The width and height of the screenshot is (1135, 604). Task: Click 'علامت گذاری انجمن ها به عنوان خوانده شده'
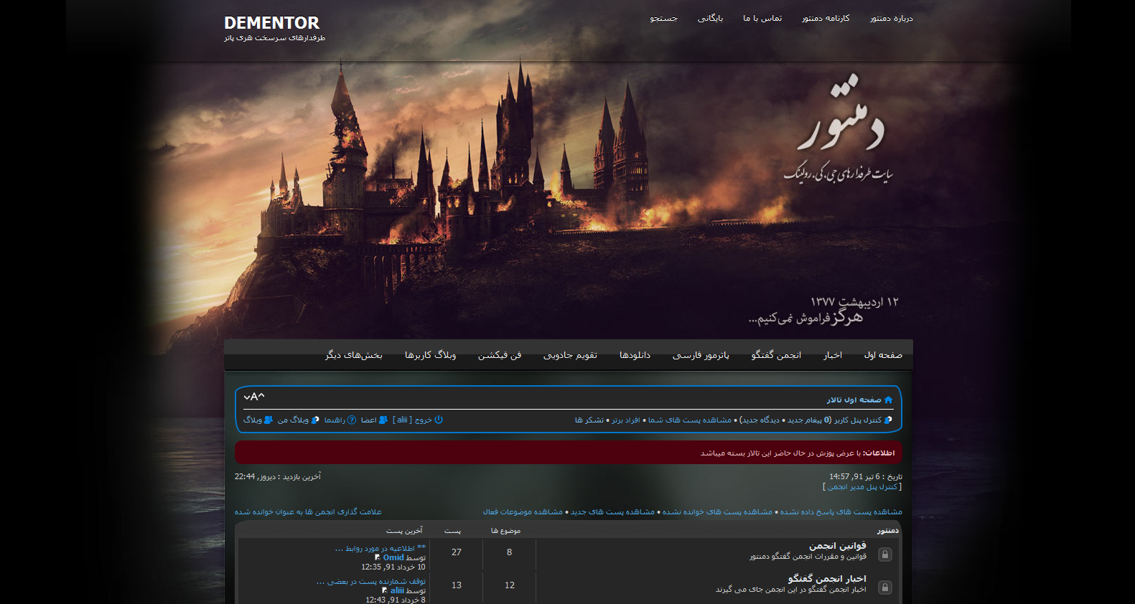[x=308, y=511]
